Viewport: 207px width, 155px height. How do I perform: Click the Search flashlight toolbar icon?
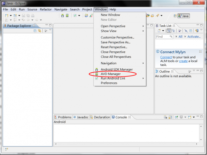(158, 16)
